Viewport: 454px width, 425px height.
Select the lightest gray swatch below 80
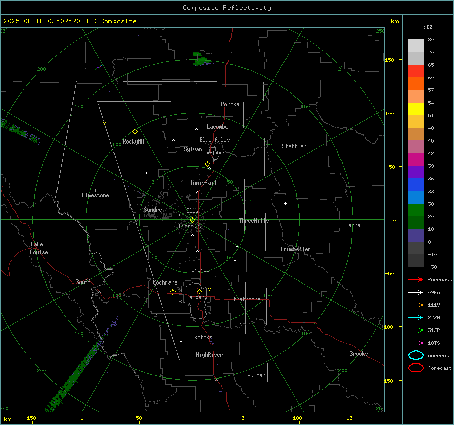click(416, 46)
